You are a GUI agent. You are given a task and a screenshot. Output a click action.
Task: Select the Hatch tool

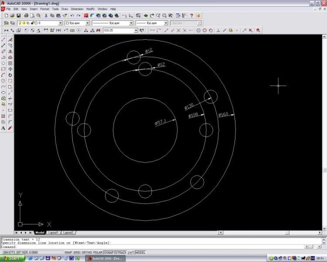tap(3, 116)
